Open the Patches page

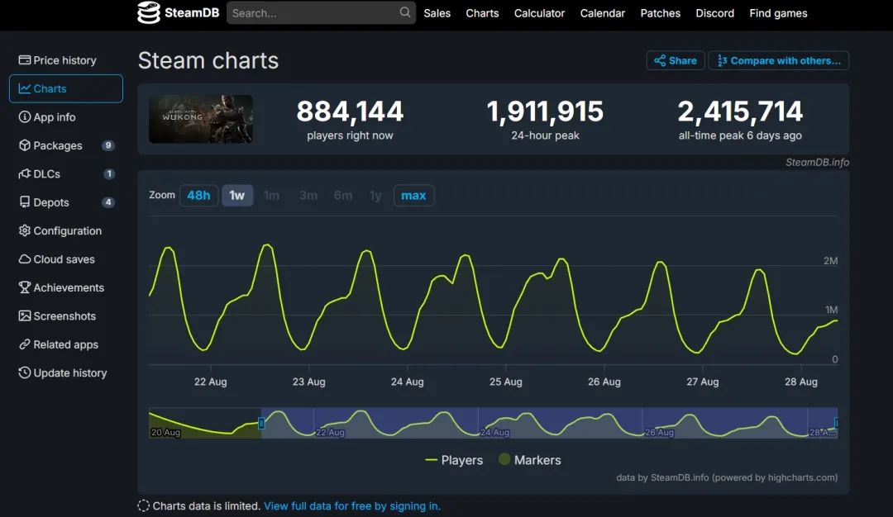click(x=660, y=13)
